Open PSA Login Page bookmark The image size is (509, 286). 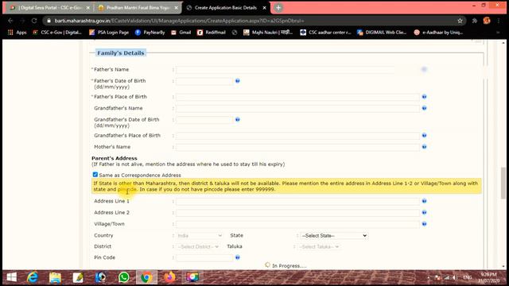[x=109, y=32]
